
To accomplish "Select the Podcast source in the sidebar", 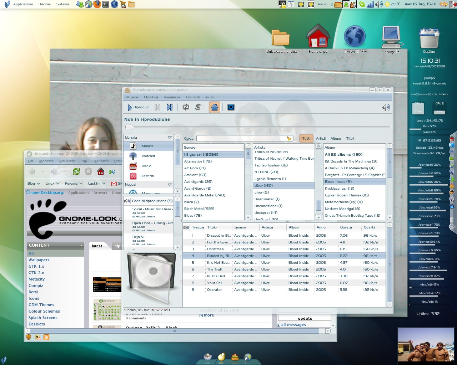I will 149,156.
